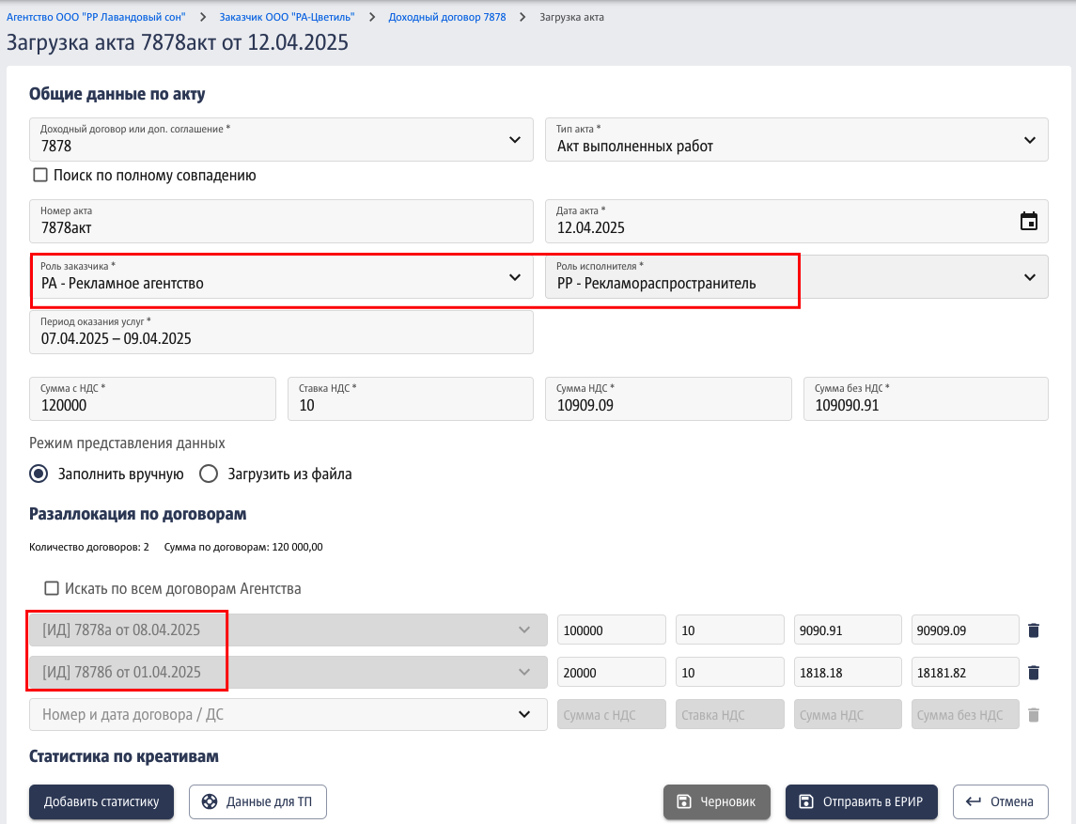Click page title Загрузка акта 7878акт от 12.04.2025
This screenshot has width=1076, height=824.
[x=178, y=42]
